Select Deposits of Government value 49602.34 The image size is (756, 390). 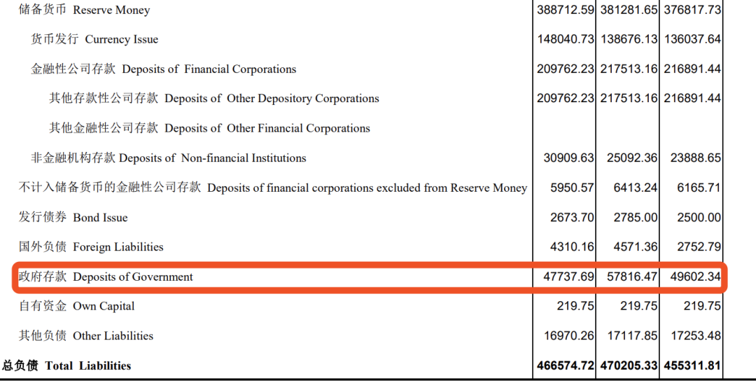pos(696,277)
